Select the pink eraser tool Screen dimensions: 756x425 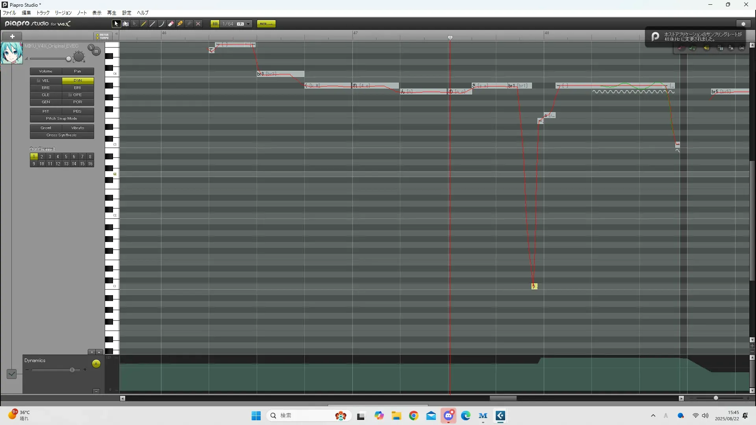[171, 24]
